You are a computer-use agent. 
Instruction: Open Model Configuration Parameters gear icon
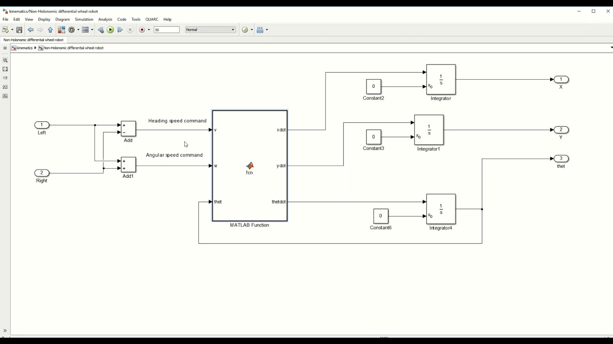(71, 30)
